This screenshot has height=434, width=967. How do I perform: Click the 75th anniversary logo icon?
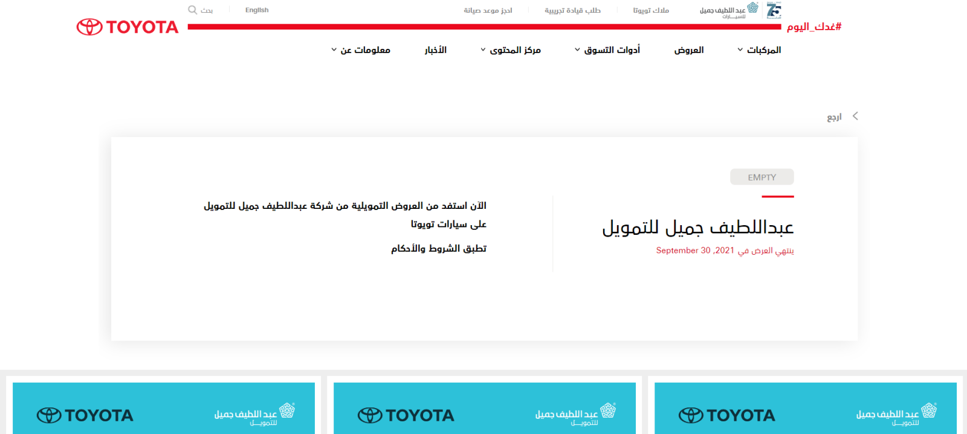774,10
